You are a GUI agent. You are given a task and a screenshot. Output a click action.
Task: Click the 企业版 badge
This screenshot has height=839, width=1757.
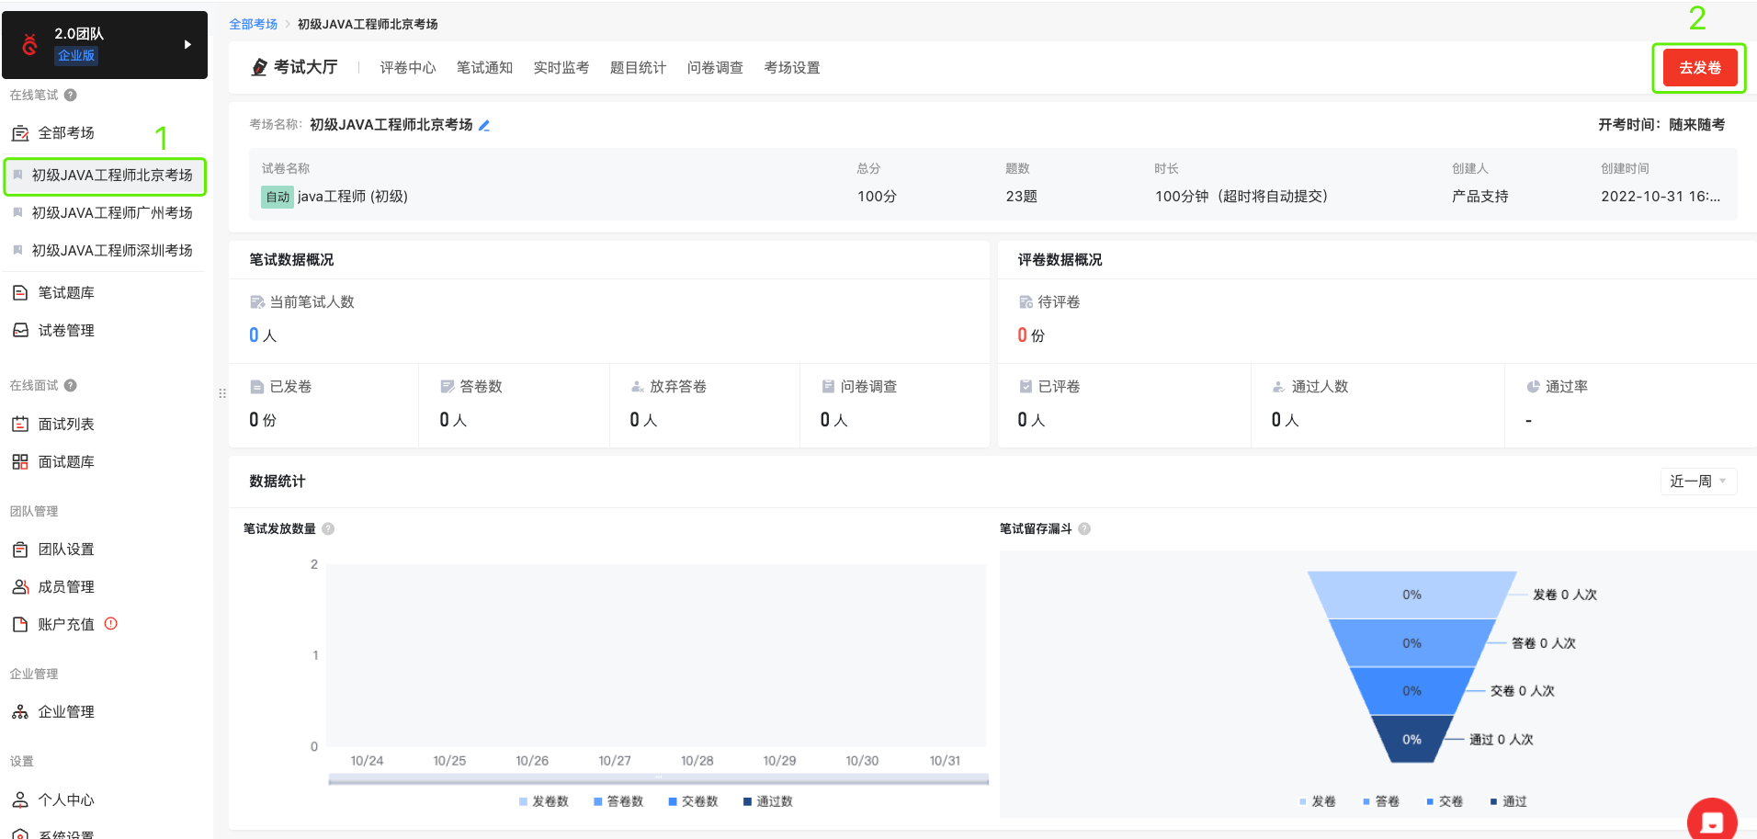tap(76, 55)
